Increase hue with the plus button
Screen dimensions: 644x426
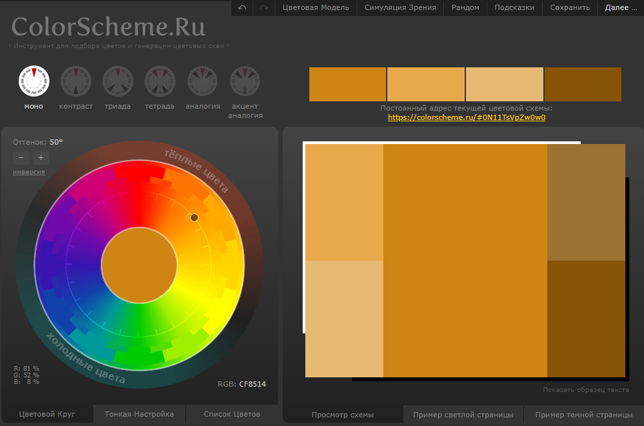(41, 157)
